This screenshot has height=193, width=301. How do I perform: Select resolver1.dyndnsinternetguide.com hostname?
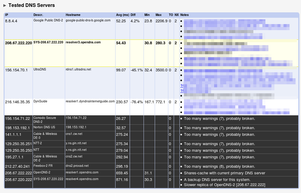pyautogui.click(x=90, y=101)
